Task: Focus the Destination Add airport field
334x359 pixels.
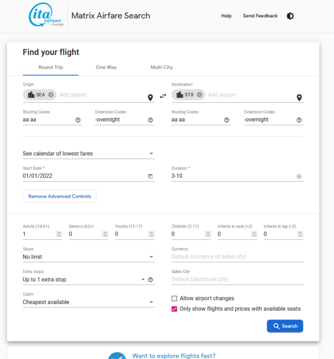Action: [250, 95]
